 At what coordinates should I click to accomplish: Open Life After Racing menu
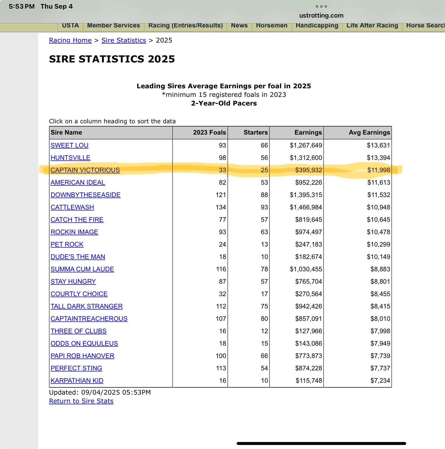click(372, 26)
